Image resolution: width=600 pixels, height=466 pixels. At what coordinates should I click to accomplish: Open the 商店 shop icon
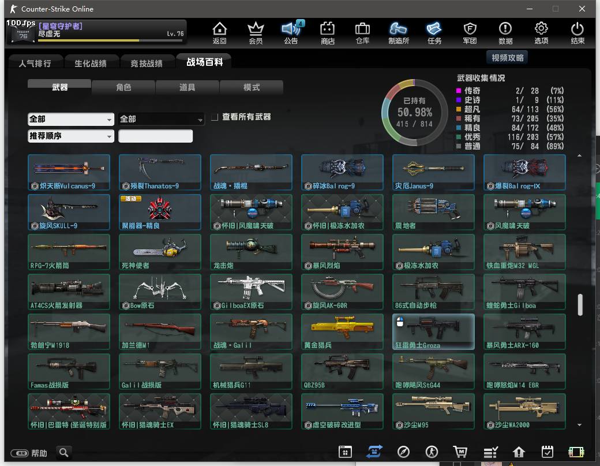(328, 33)
